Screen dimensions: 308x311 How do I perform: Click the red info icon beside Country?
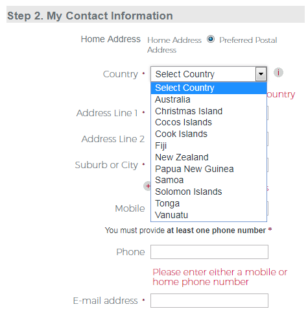click(x=278, y=73)
